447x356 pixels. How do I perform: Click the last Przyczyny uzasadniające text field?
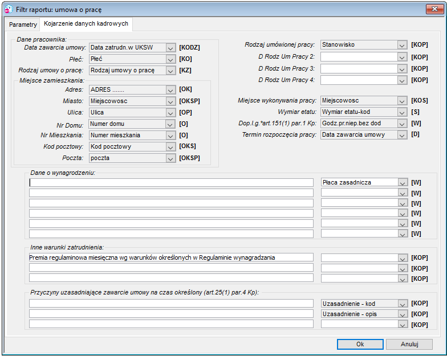(x=171, y=324)
